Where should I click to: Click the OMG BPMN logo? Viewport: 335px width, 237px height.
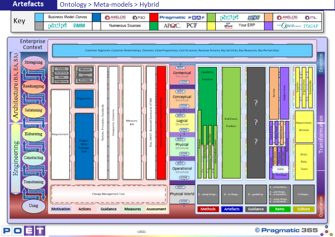coord(240,17)
